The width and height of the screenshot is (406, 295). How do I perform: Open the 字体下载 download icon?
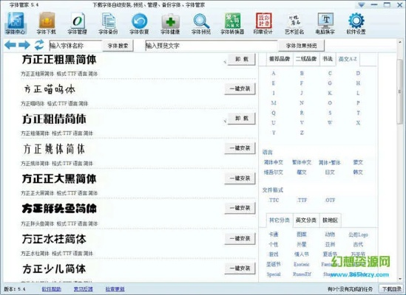[47, 23]
